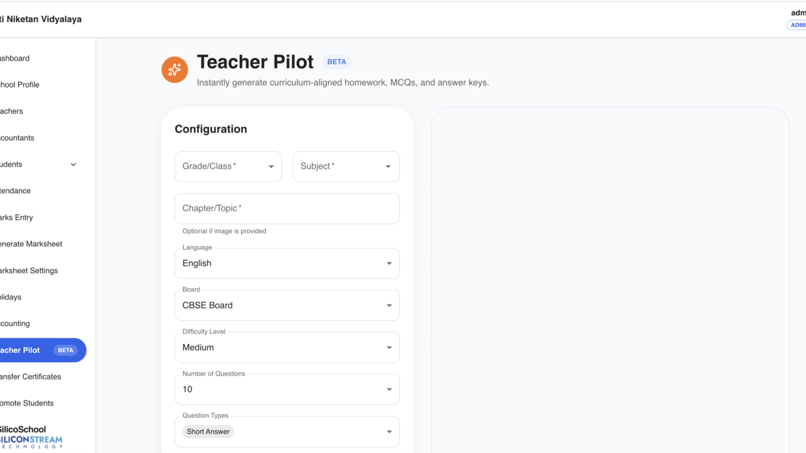Click the orange Teacher Pilot sparkle icon
This screenshot has width=806, height=453.
174,70
